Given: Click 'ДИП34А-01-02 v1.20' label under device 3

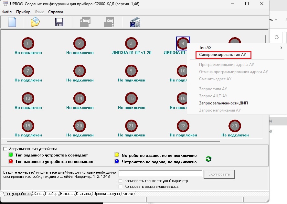Looking at the screenshot, I should (x=132, y=53).
